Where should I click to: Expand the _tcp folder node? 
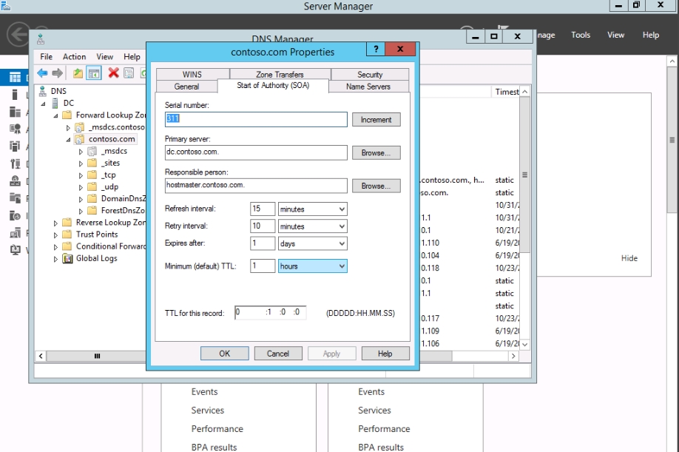tap(81, 175)
